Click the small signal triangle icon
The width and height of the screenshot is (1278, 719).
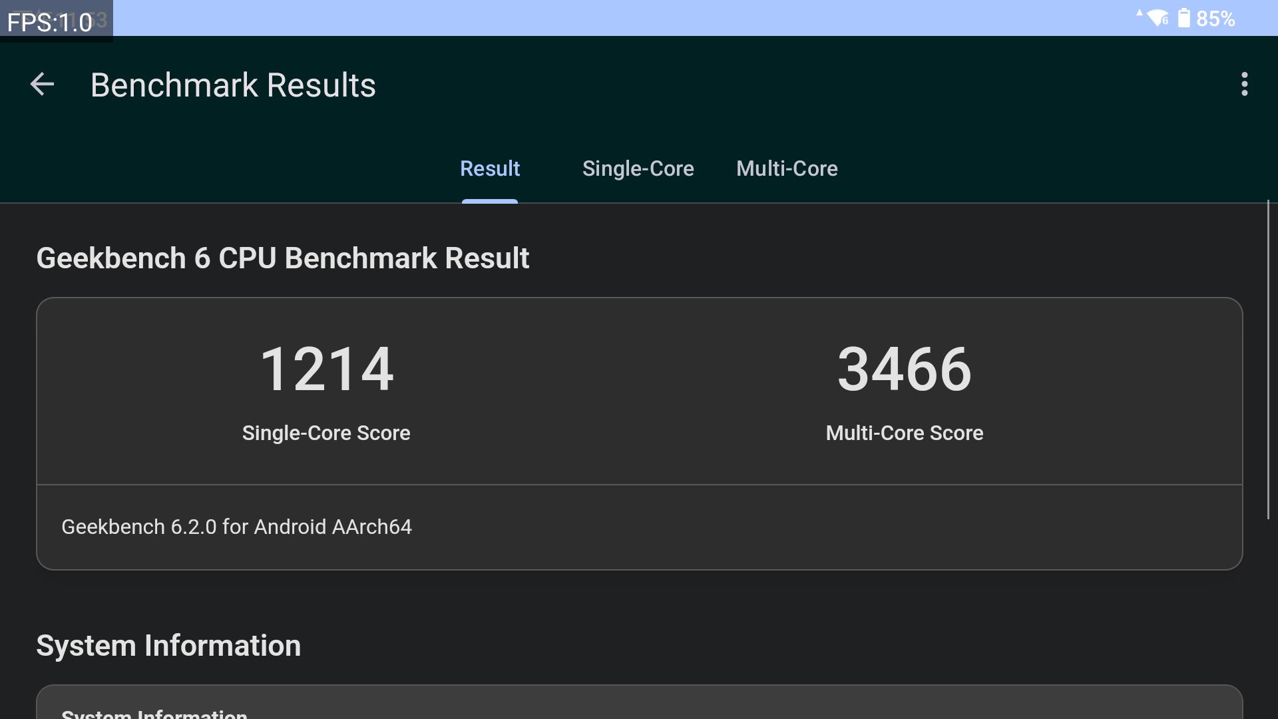pos(1139,13)
